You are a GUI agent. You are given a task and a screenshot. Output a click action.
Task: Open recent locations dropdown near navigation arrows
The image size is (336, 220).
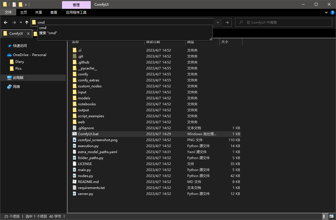(21, 22)
